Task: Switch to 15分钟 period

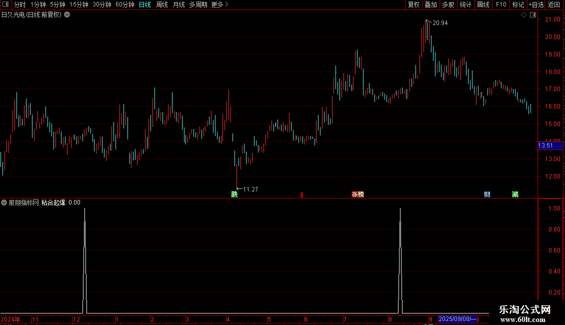Action: [x=79, y=4]
